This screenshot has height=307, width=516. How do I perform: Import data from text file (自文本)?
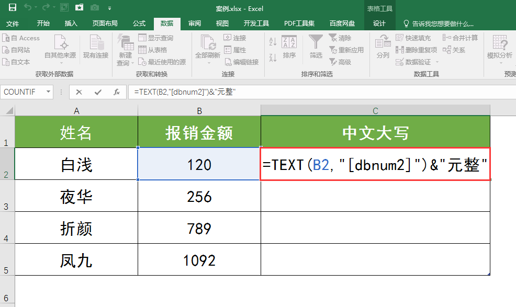point(16,62)
